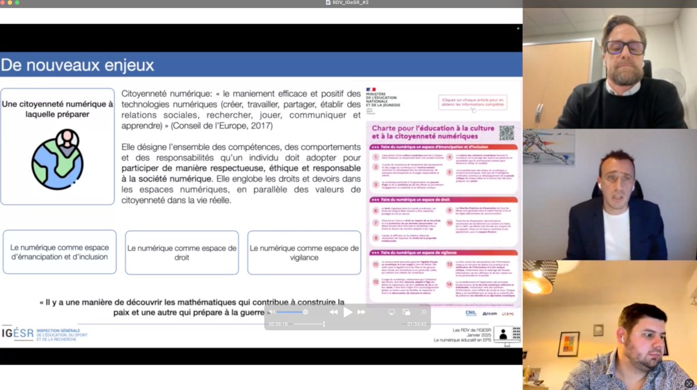Click 'Charte pour l'éducation à la culture' title
Screen dimensions: 697x390
point(433,133)
